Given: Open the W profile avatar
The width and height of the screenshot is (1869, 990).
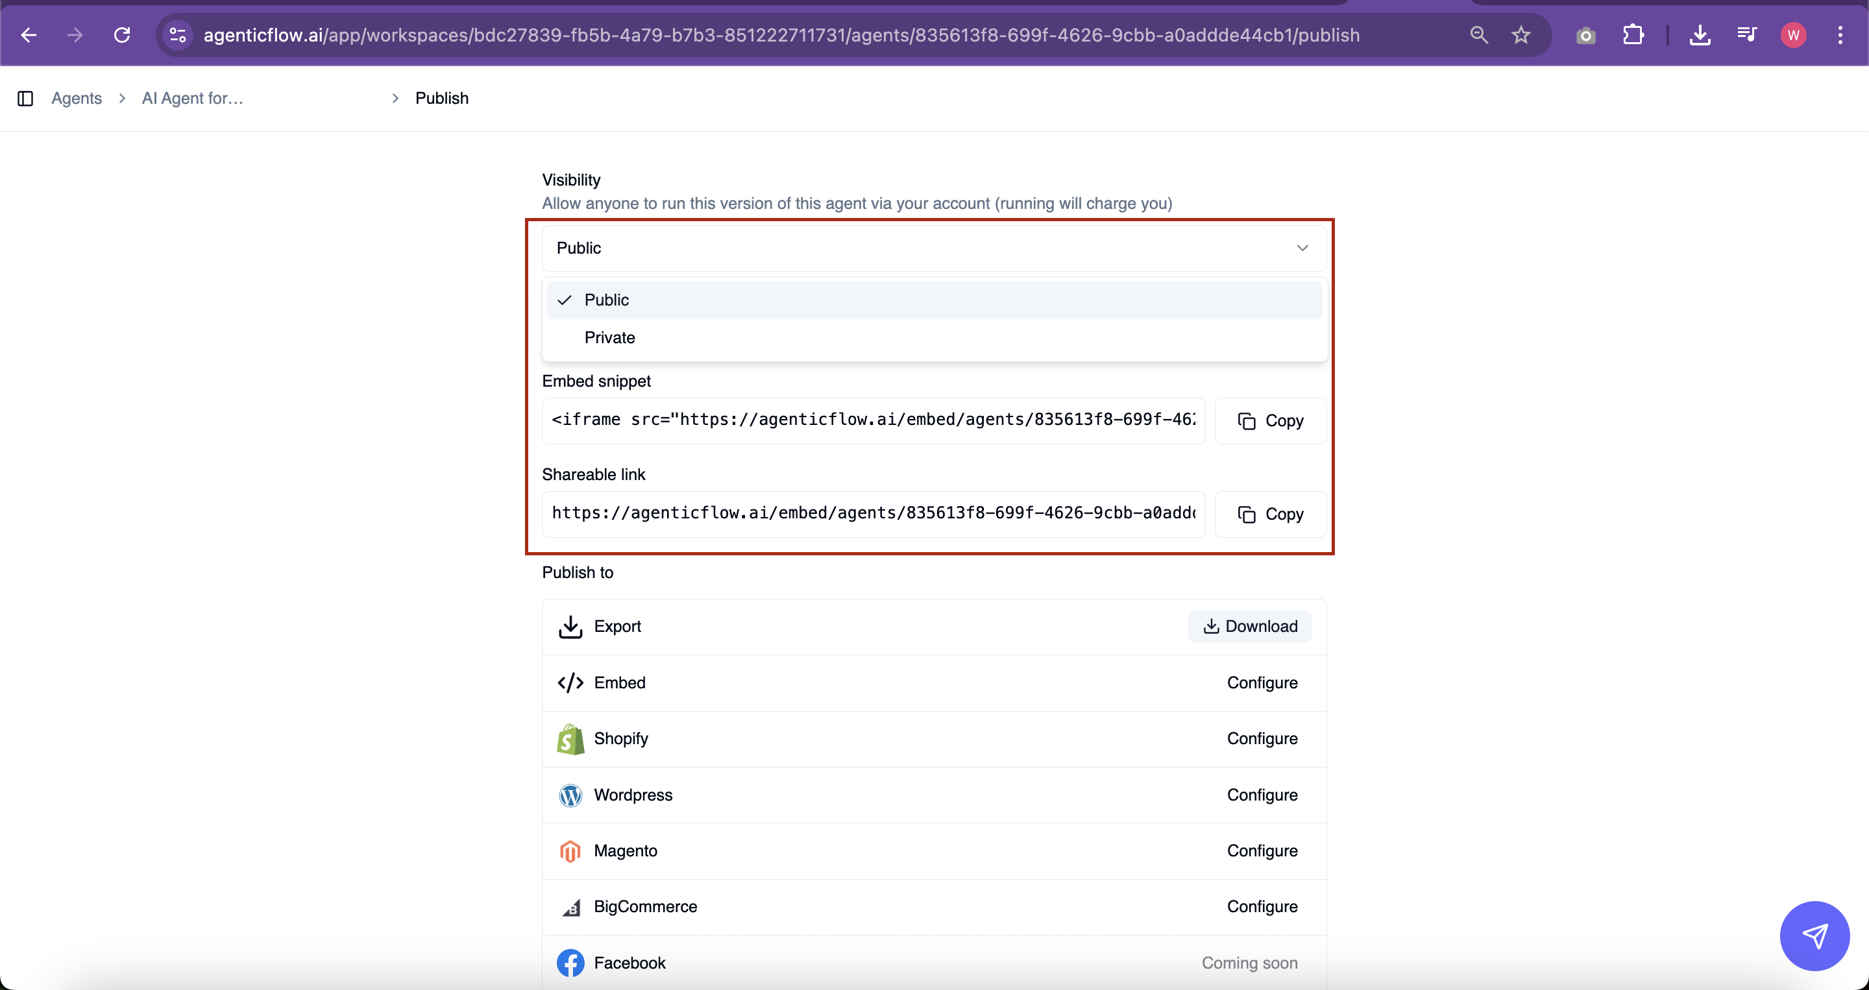Looking at the screenshot, I should click(1794, 35).
